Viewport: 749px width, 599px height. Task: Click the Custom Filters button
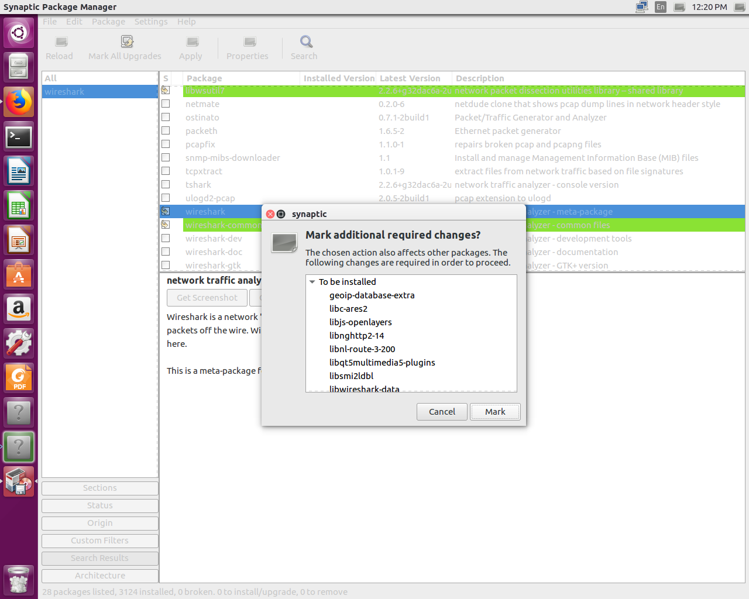click(99, 541)
